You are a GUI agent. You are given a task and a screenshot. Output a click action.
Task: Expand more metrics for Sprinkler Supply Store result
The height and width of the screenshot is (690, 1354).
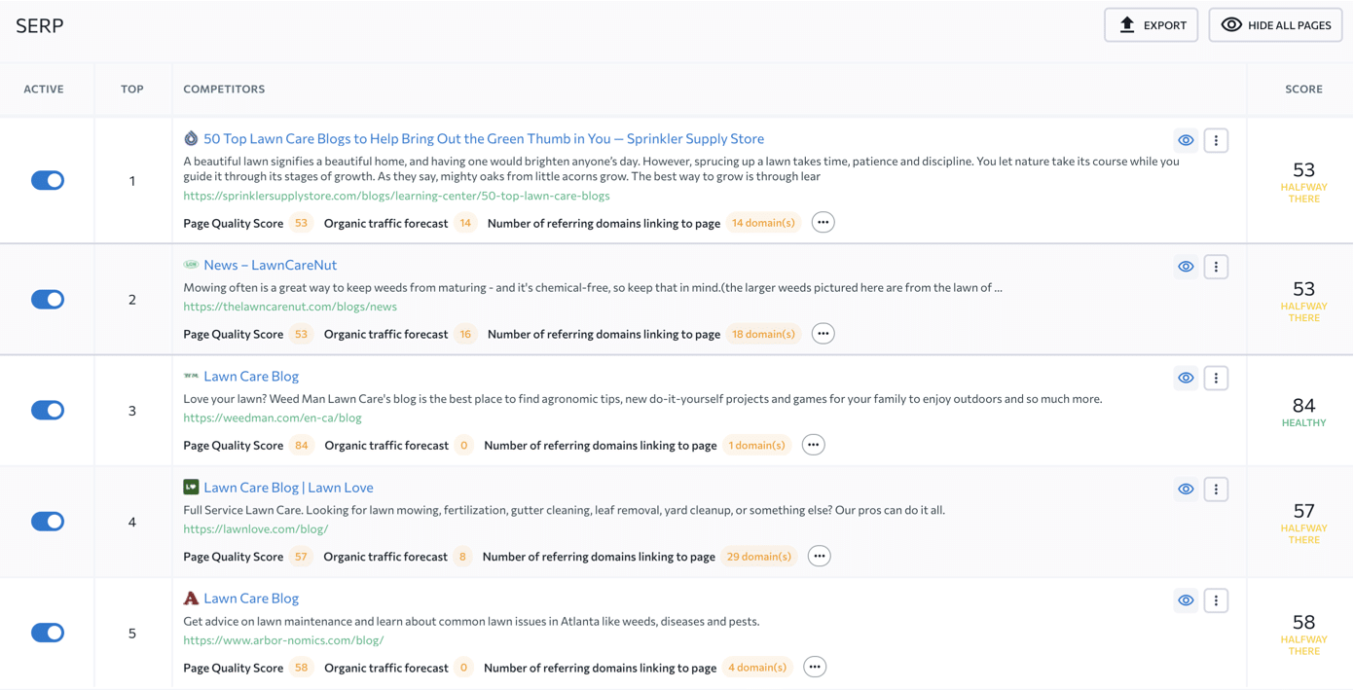[823, 223]
